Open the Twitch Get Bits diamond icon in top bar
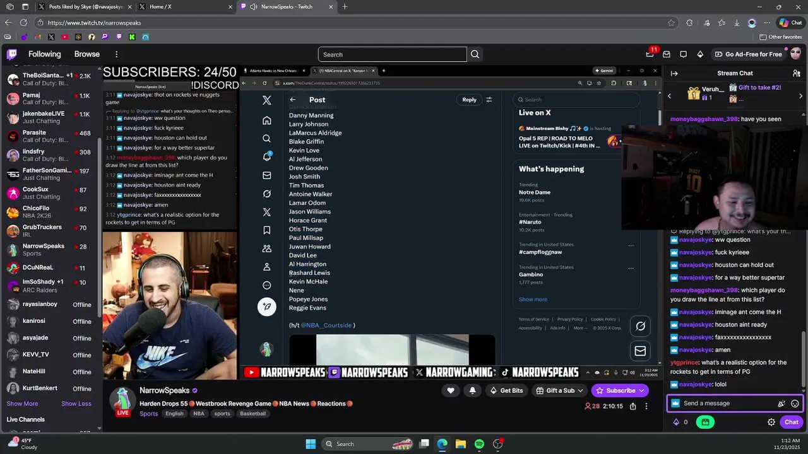The height and width of the screenshot is (454, 808). click(700, 54)
